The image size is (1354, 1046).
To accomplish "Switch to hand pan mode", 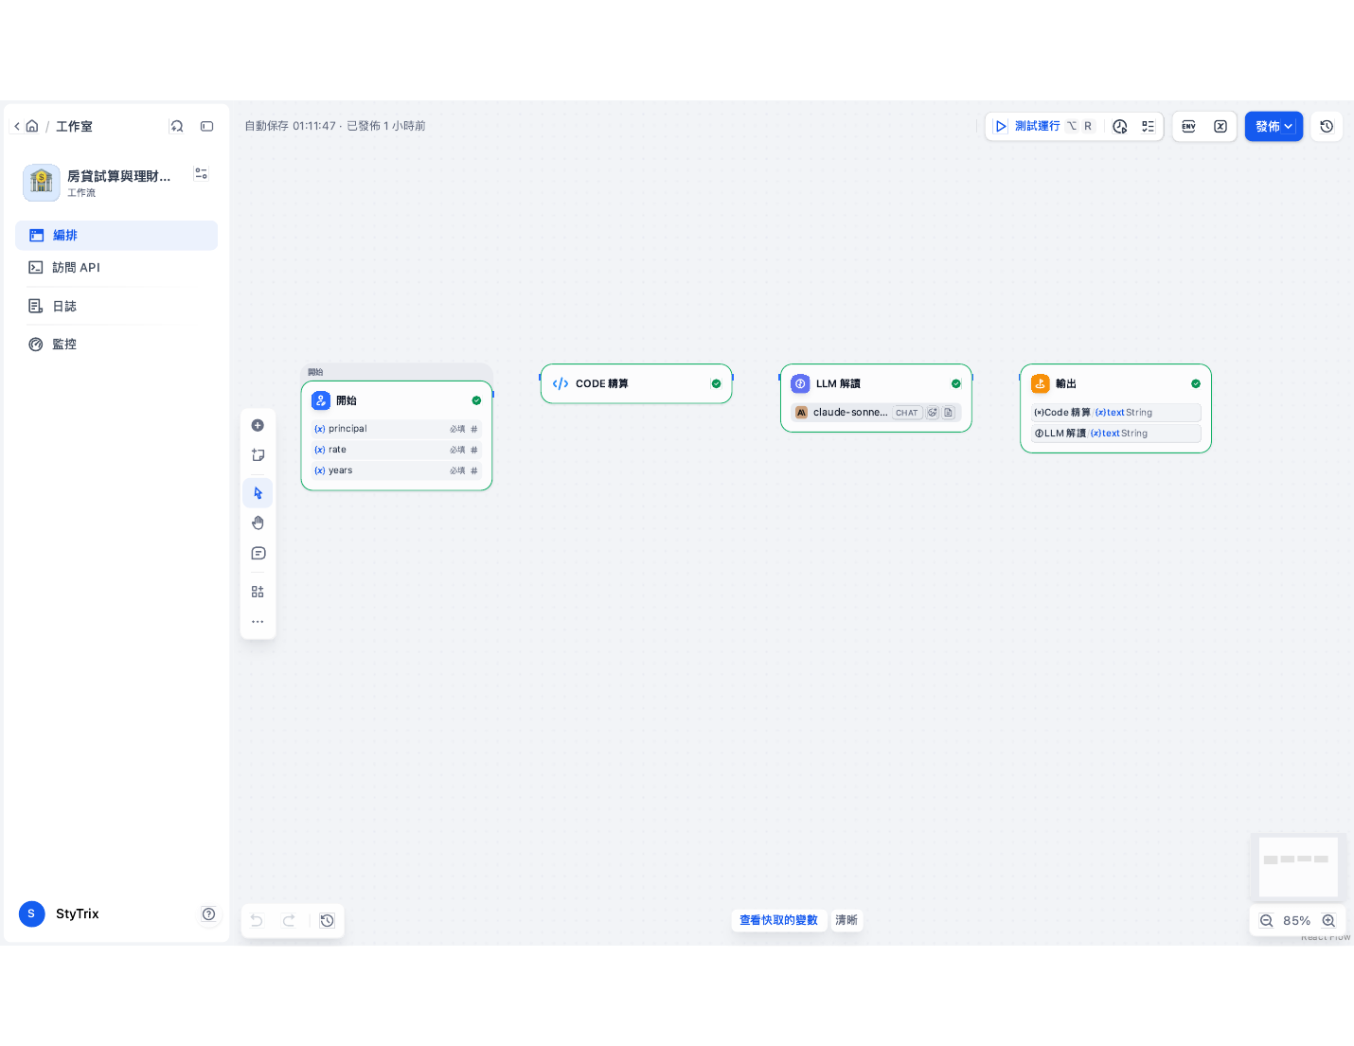I will pos(258,523).
